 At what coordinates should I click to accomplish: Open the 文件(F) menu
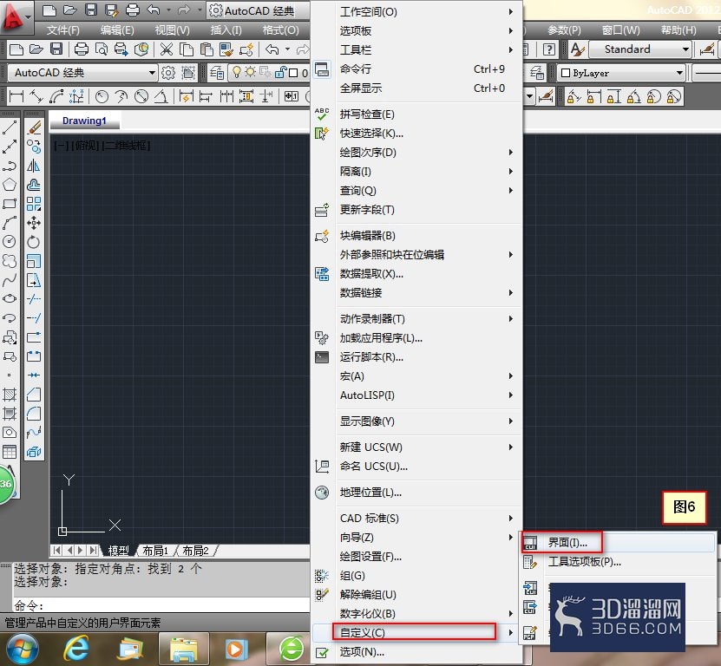point(63,30)
